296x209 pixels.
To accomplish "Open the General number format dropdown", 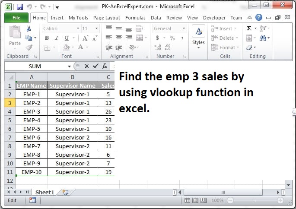I will pos(184,28).
